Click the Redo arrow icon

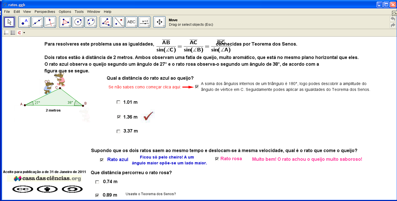(x=393, y=25)
